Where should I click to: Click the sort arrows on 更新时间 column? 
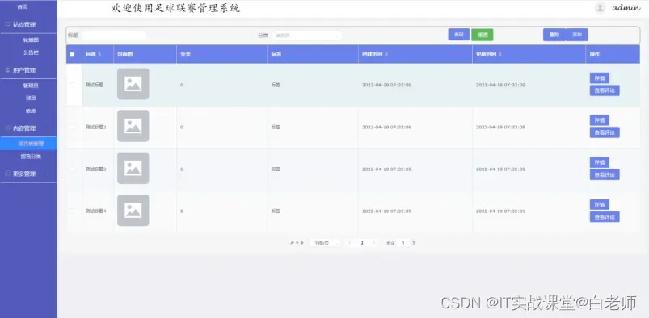pyautogui.click(x=500, y=55)
